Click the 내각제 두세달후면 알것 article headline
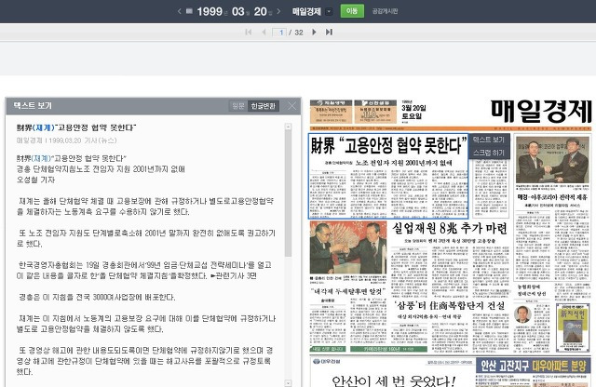This screenshot has height=387, width=596. [347, 292]
